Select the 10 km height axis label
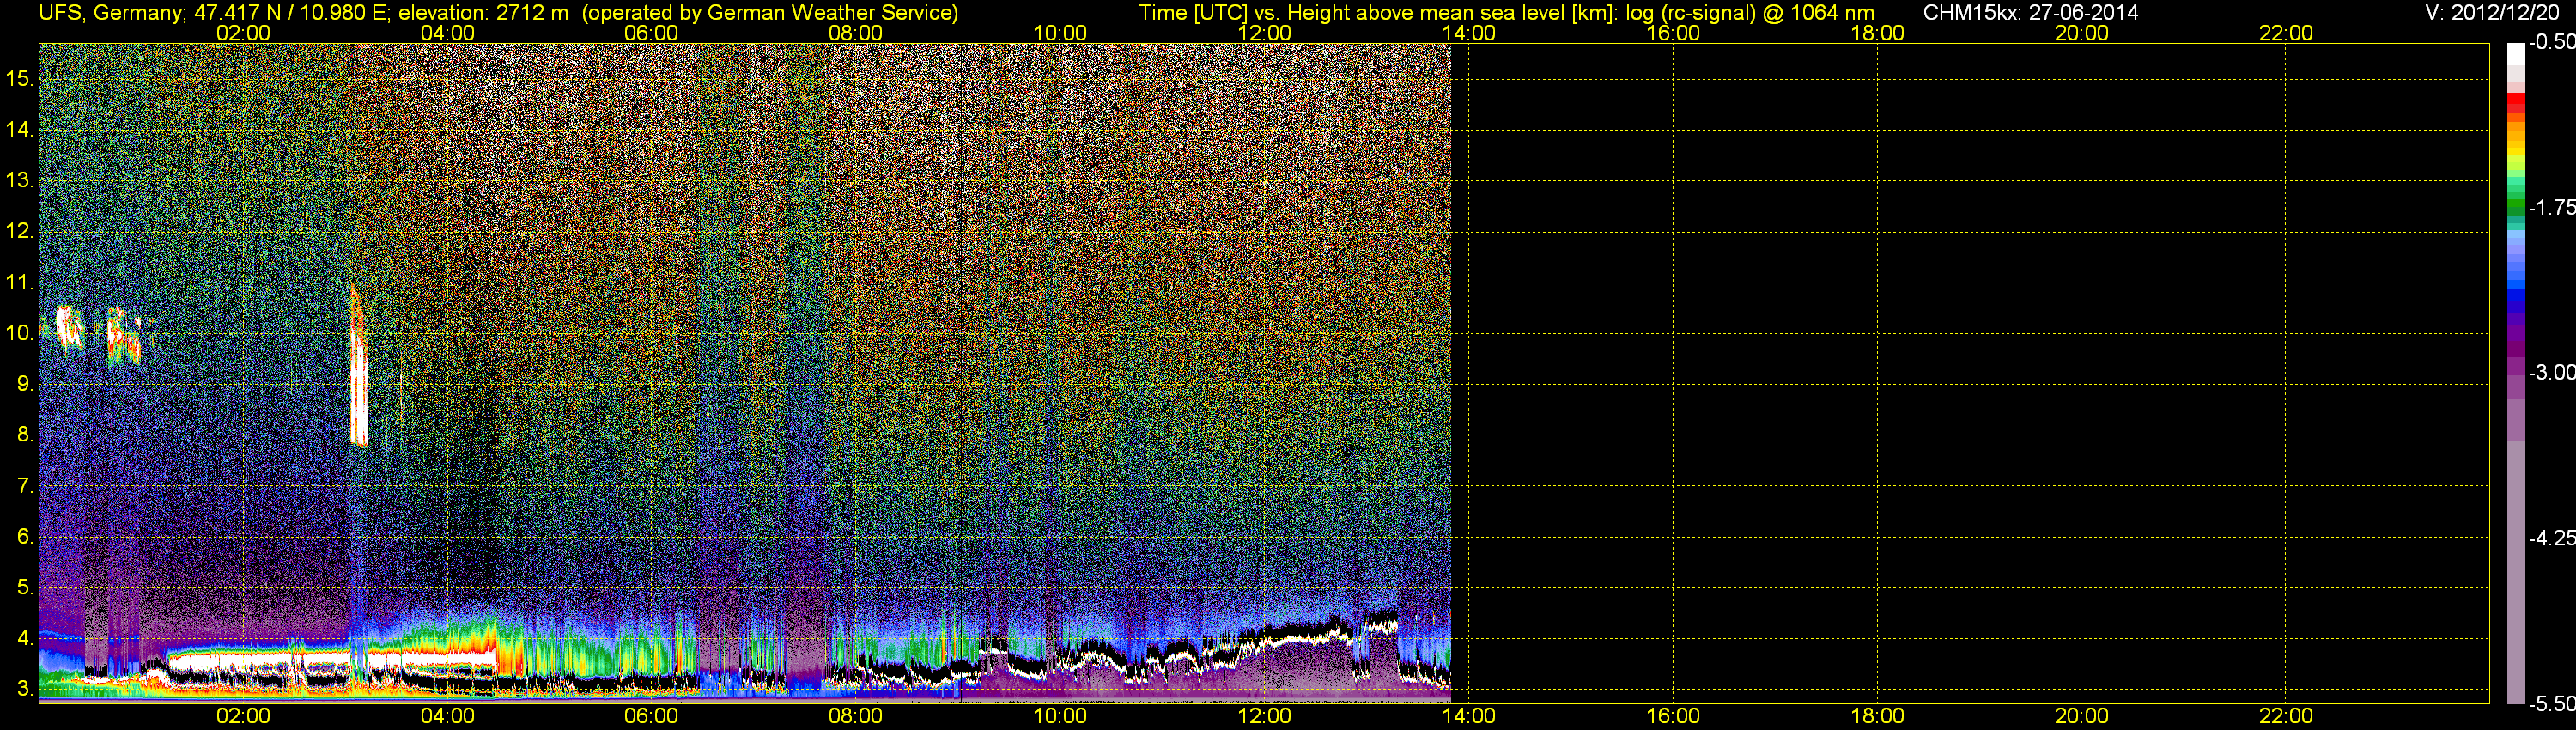2576x730 pixels. tap(18, 333)
